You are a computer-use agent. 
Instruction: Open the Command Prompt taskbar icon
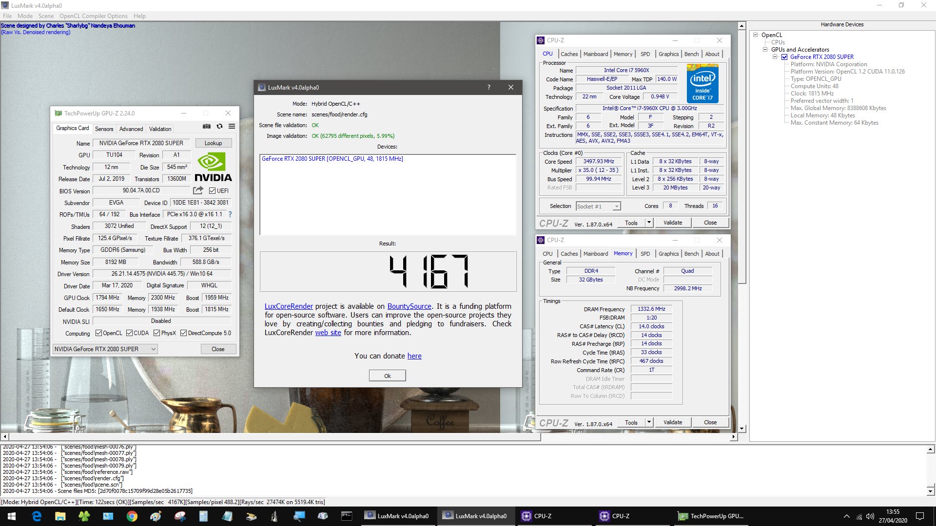point(347,516)
